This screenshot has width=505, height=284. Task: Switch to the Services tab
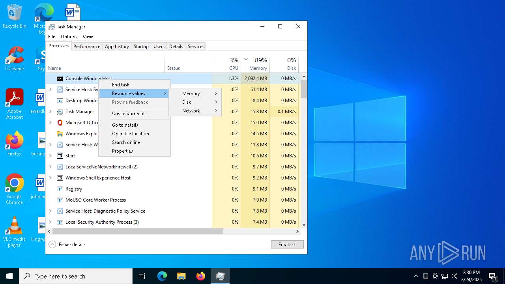(196, 47)
